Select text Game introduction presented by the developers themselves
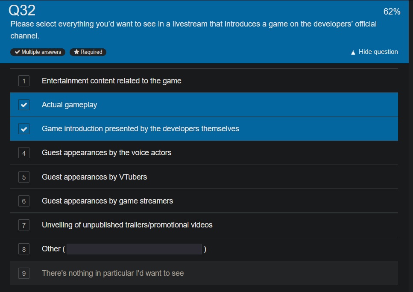 (141, 129)
